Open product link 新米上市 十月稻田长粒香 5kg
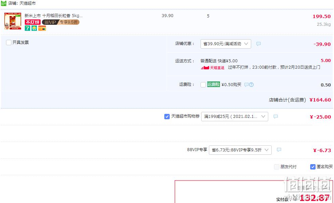Viewport: 334px width, 203px height. (x=53, y=15)
